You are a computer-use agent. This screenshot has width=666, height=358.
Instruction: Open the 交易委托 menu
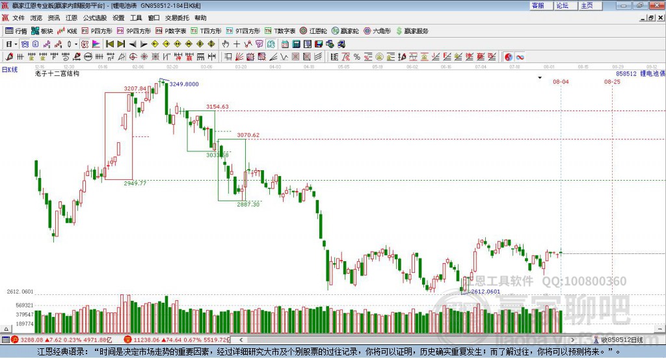tap(177, 18)
